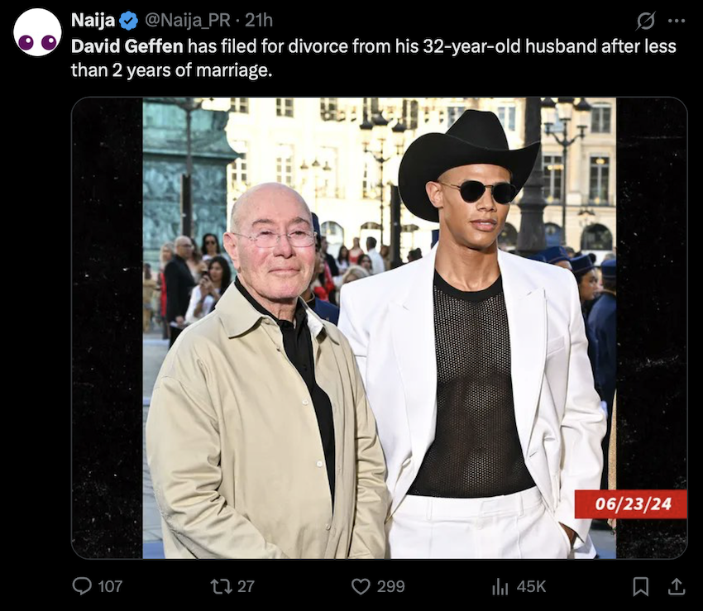Viewport: 703px width, 611px height.
Task: Open the @Naija_PR handle link
Action: tap(187, 21)
